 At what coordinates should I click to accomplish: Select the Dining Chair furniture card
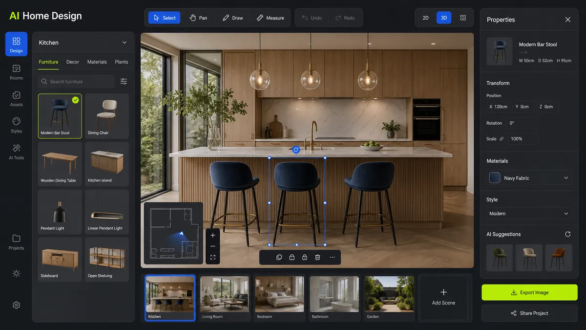[107, 116]
